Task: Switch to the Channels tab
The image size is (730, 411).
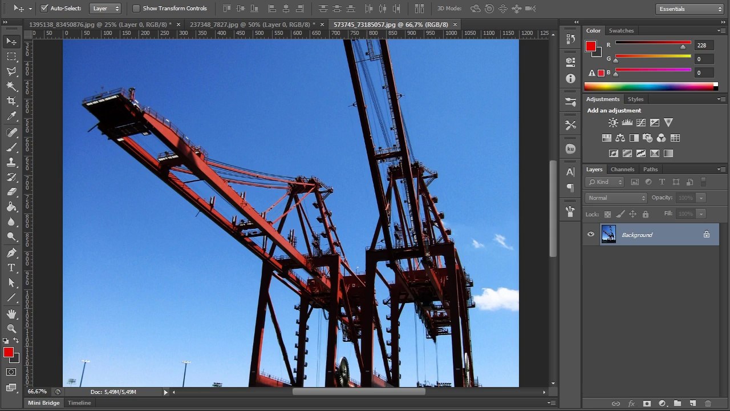Action: [x=622, y=170]
